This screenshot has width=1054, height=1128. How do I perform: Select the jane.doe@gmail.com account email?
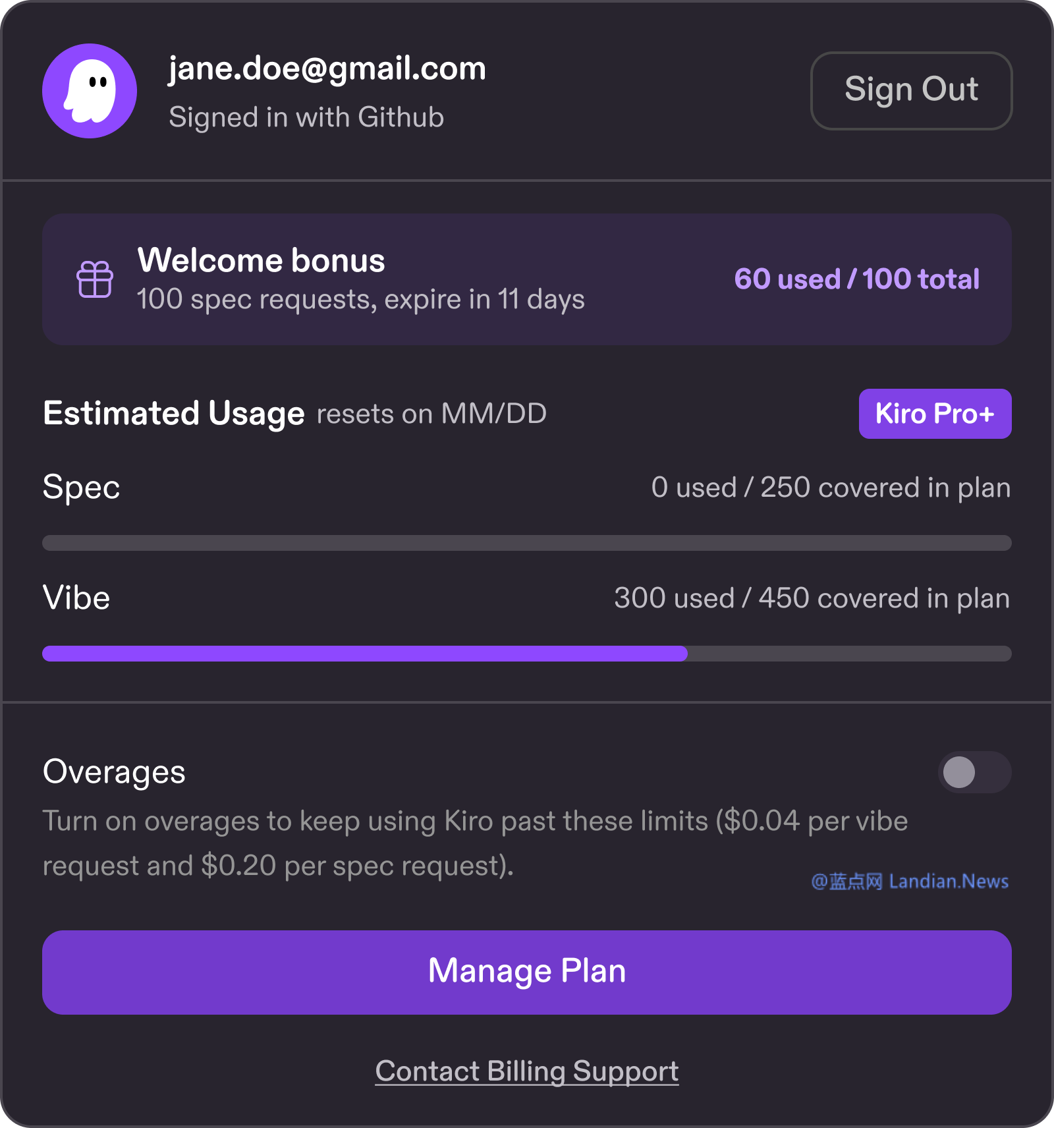click(327, 69)
